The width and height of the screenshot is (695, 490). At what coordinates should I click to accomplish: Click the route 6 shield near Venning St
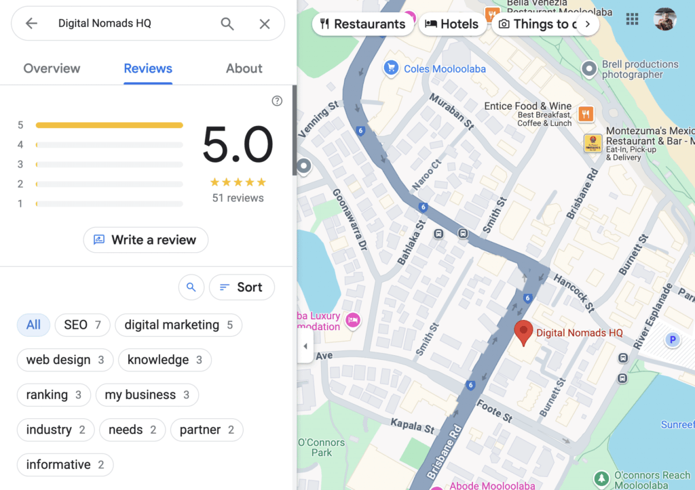point(360,131)
